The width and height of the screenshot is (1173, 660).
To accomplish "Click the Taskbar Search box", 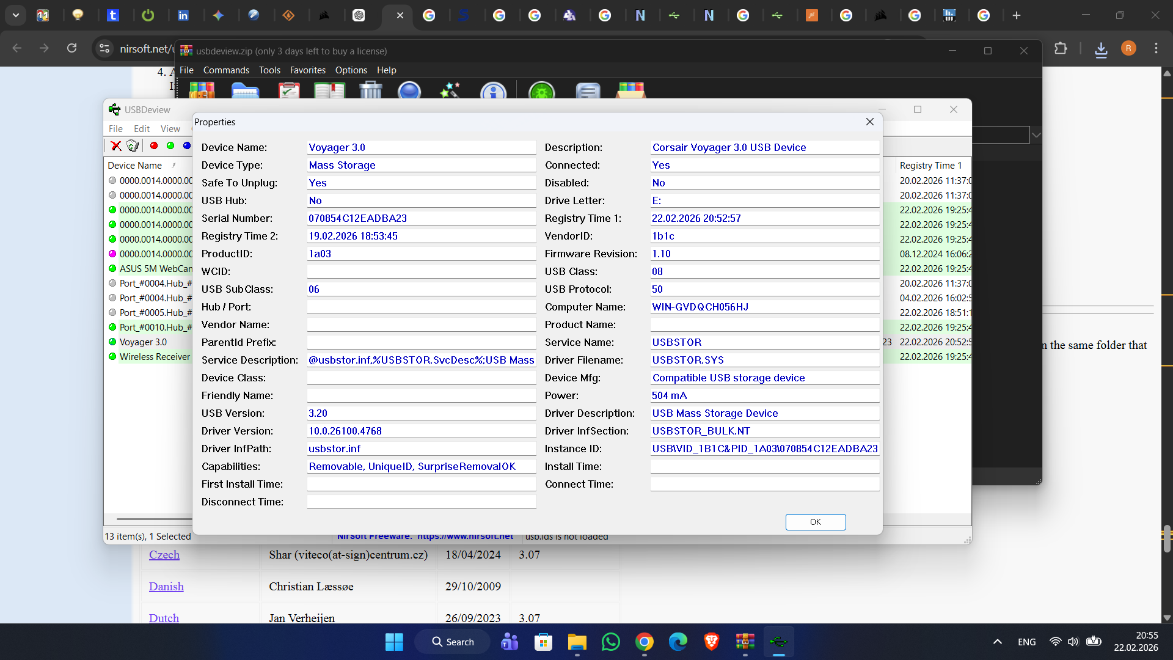I will click(x=453, y=642).
